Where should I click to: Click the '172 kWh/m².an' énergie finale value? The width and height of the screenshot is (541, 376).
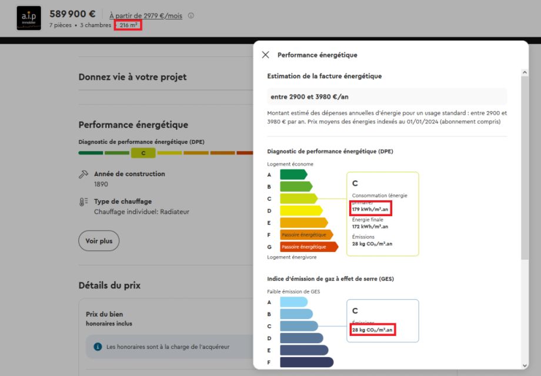(x=370, y=226)
